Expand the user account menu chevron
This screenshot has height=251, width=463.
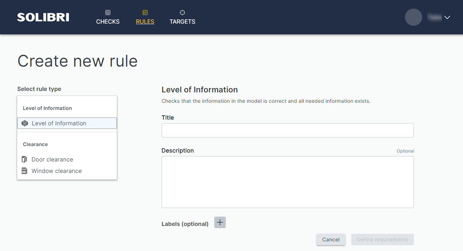coord(447,17)
